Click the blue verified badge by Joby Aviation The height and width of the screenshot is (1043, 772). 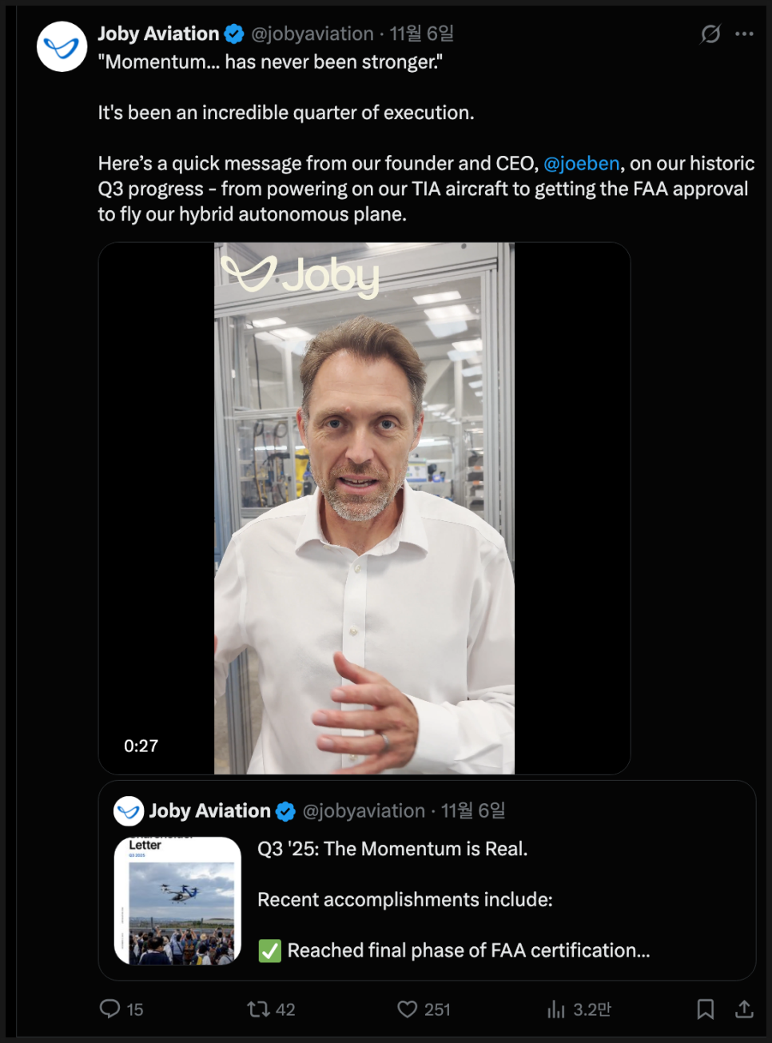coord(234,34)
